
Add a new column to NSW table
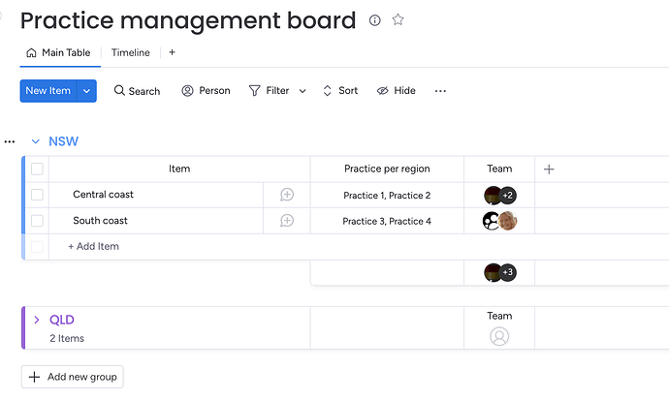pyautogui.click(x=549, y=169)
